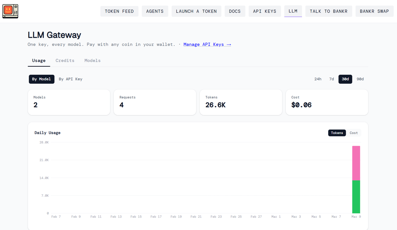
Task: Click the Models count card
Action: click(69, 102)
